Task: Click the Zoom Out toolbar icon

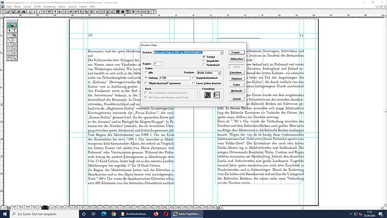Action: pyautogui.click(x=139, y=12)
